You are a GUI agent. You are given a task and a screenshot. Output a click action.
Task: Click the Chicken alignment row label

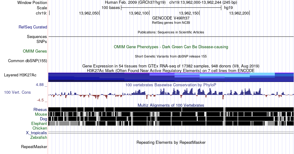pos(40,128)
